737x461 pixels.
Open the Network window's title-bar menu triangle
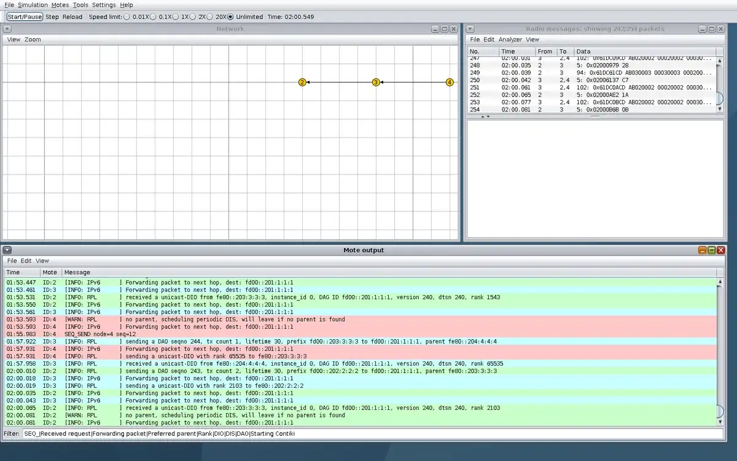coord(7,29)
